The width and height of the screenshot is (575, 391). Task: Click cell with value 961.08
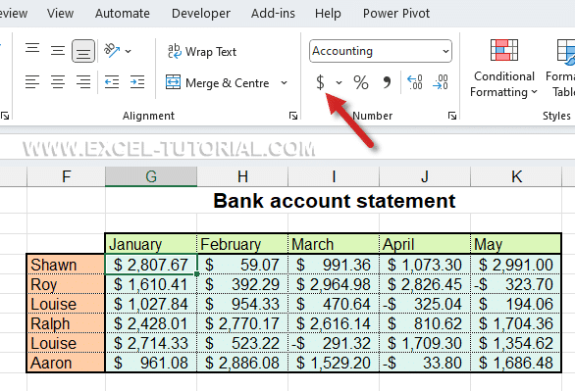151,363
